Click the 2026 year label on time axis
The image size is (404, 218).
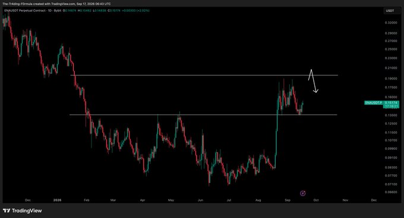[x=57, y=200]
